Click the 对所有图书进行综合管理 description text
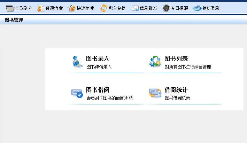 [x=188, y=67]
